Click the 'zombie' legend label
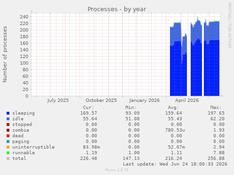This screenshot has width=234, height=175. (x=21, y=130)
